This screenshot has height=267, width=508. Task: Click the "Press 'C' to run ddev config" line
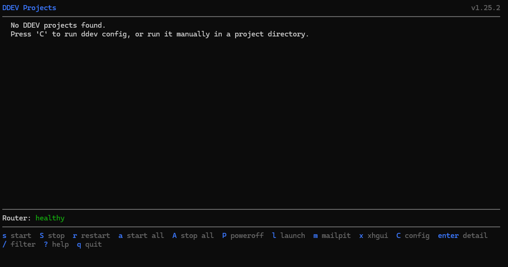pos(159,34)
